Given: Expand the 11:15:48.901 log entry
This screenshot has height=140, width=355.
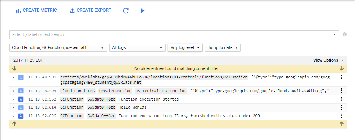Looking at the screenshot, I should [x=13, y=77].
